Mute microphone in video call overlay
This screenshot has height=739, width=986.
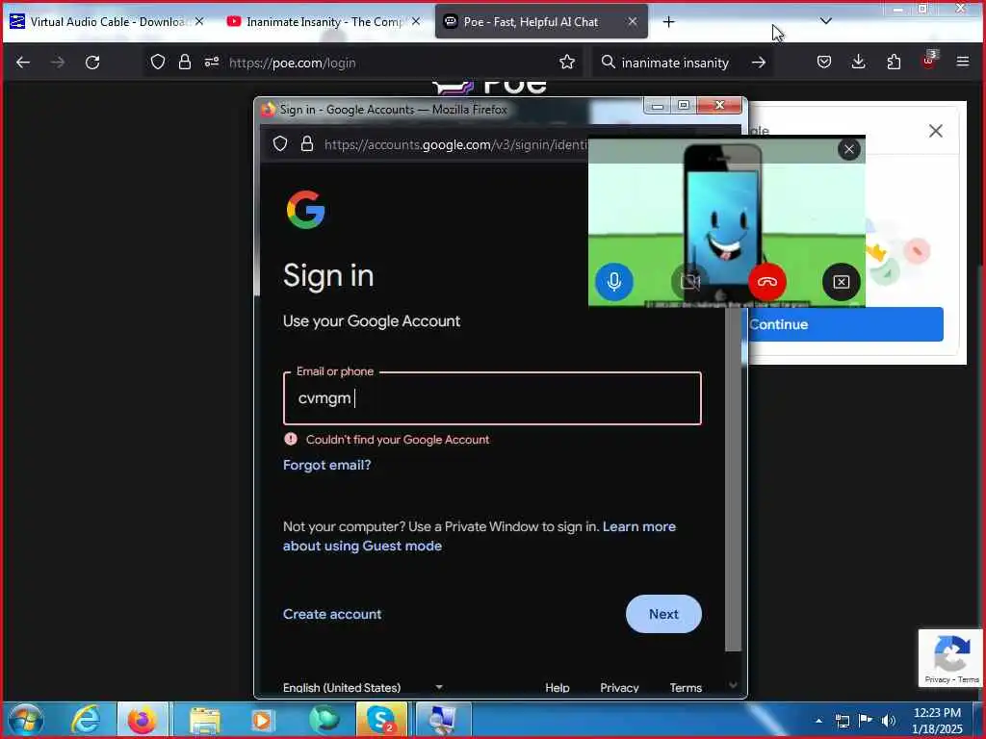pyautogui.click(x=613, y=281)
